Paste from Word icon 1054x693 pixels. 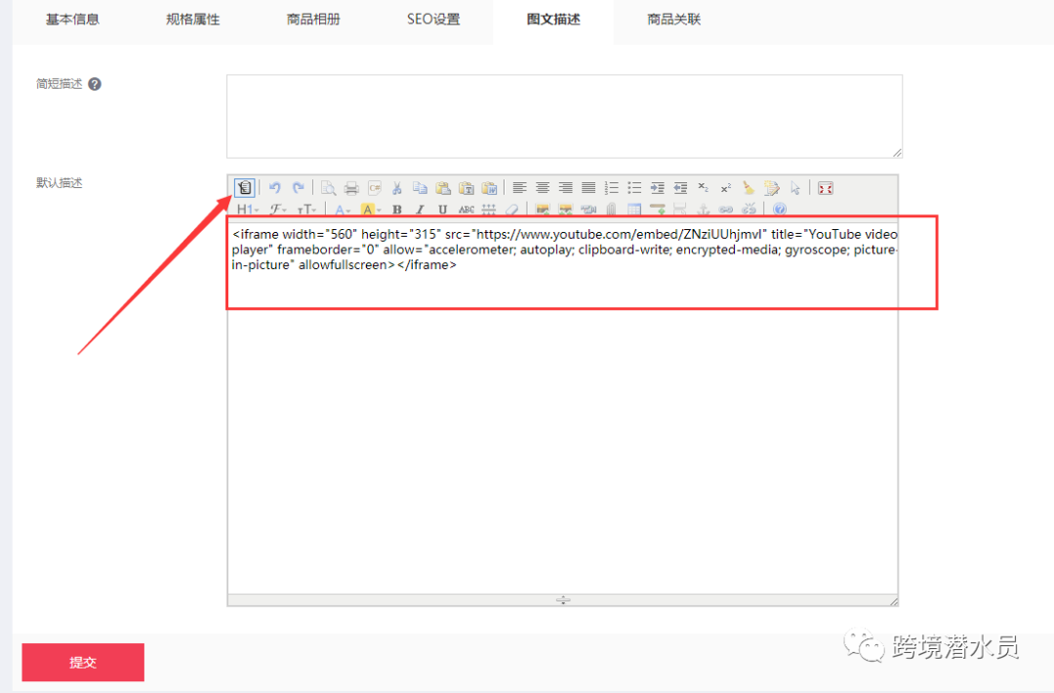pos(489,188)
